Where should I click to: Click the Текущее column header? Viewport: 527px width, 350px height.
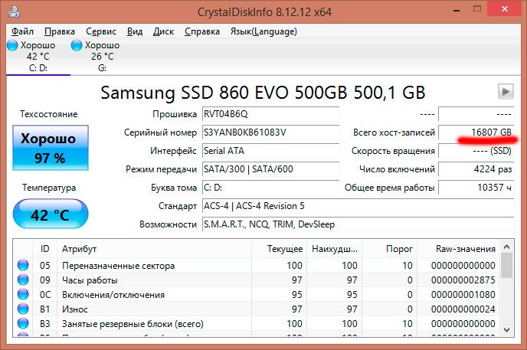[279, 249]
